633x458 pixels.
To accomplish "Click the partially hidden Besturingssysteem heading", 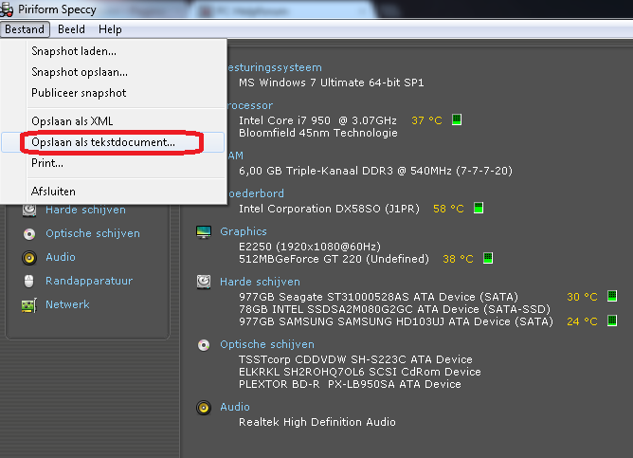I will 275,67.
